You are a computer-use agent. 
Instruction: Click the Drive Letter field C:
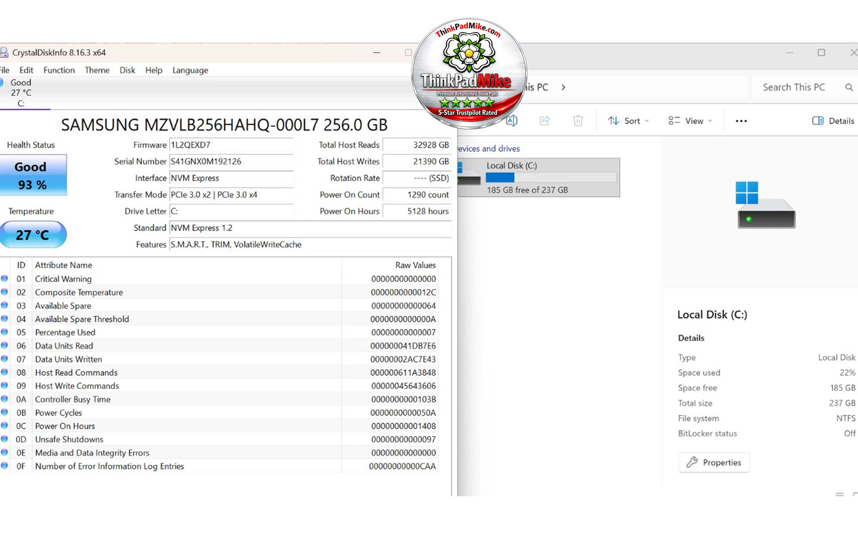232,211
